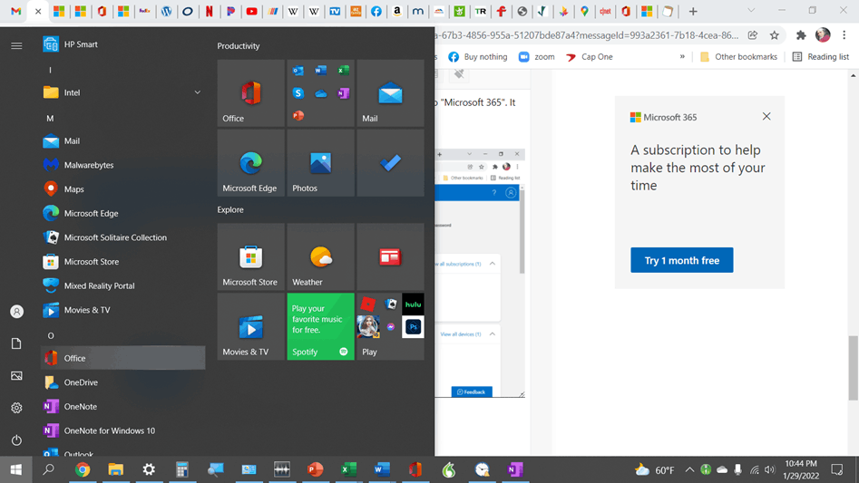The image size is (859, 483).
Task: Switch to the YouTube tab
Action: click(251, 12)
